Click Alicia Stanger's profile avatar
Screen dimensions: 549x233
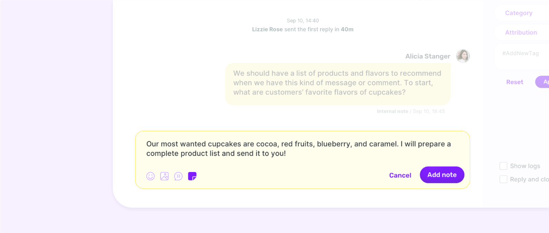pos(463,56)
